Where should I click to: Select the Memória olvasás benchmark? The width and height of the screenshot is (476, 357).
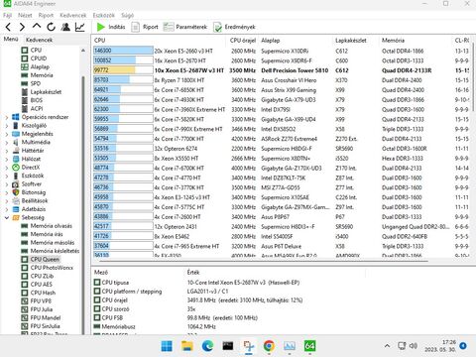pos(47,226)
